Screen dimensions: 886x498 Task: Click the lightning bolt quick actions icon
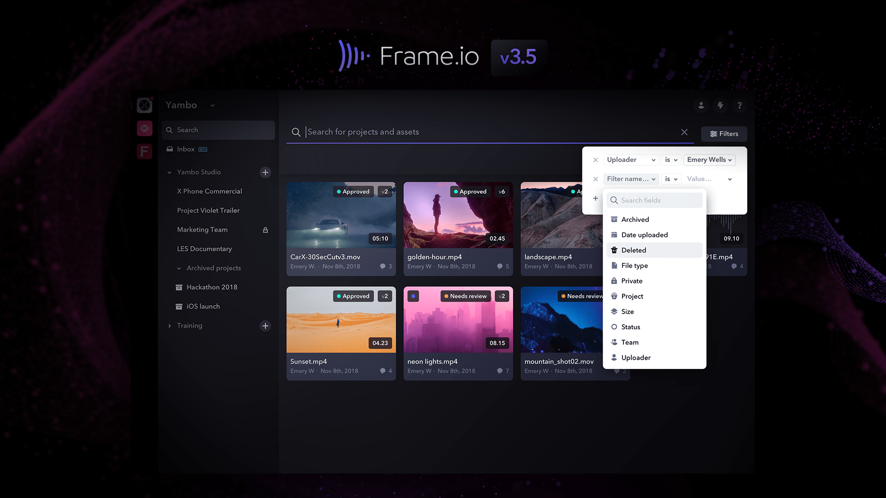[720, 106]
